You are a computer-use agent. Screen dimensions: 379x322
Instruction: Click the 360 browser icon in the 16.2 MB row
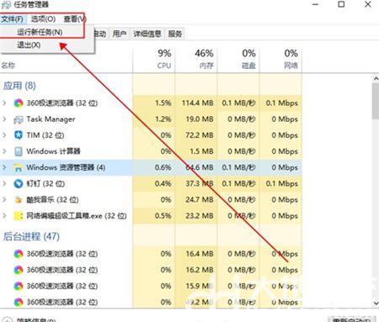(19, 270)
